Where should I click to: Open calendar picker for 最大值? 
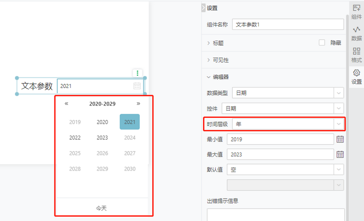click(x=340, y=154)
